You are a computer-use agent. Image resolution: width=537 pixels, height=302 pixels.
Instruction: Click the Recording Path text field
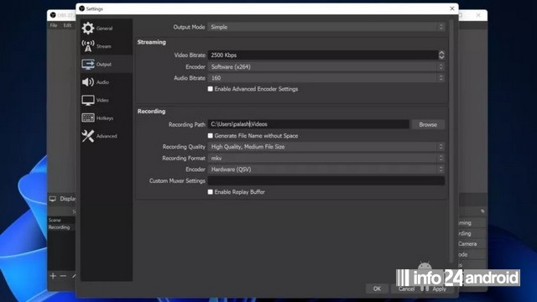tap(308, 124)
